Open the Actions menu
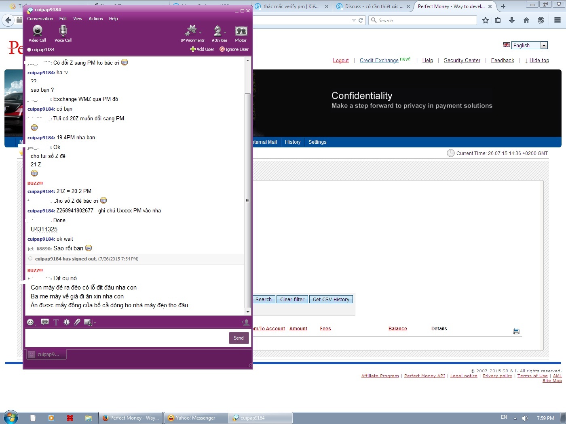The height and width of the screenshot is (424, 566). click(96, 19)
